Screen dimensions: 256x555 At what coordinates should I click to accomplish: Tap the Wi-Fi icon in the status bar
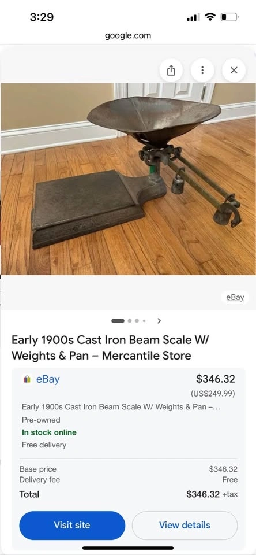pyautogui.click(x=211, y=17)
